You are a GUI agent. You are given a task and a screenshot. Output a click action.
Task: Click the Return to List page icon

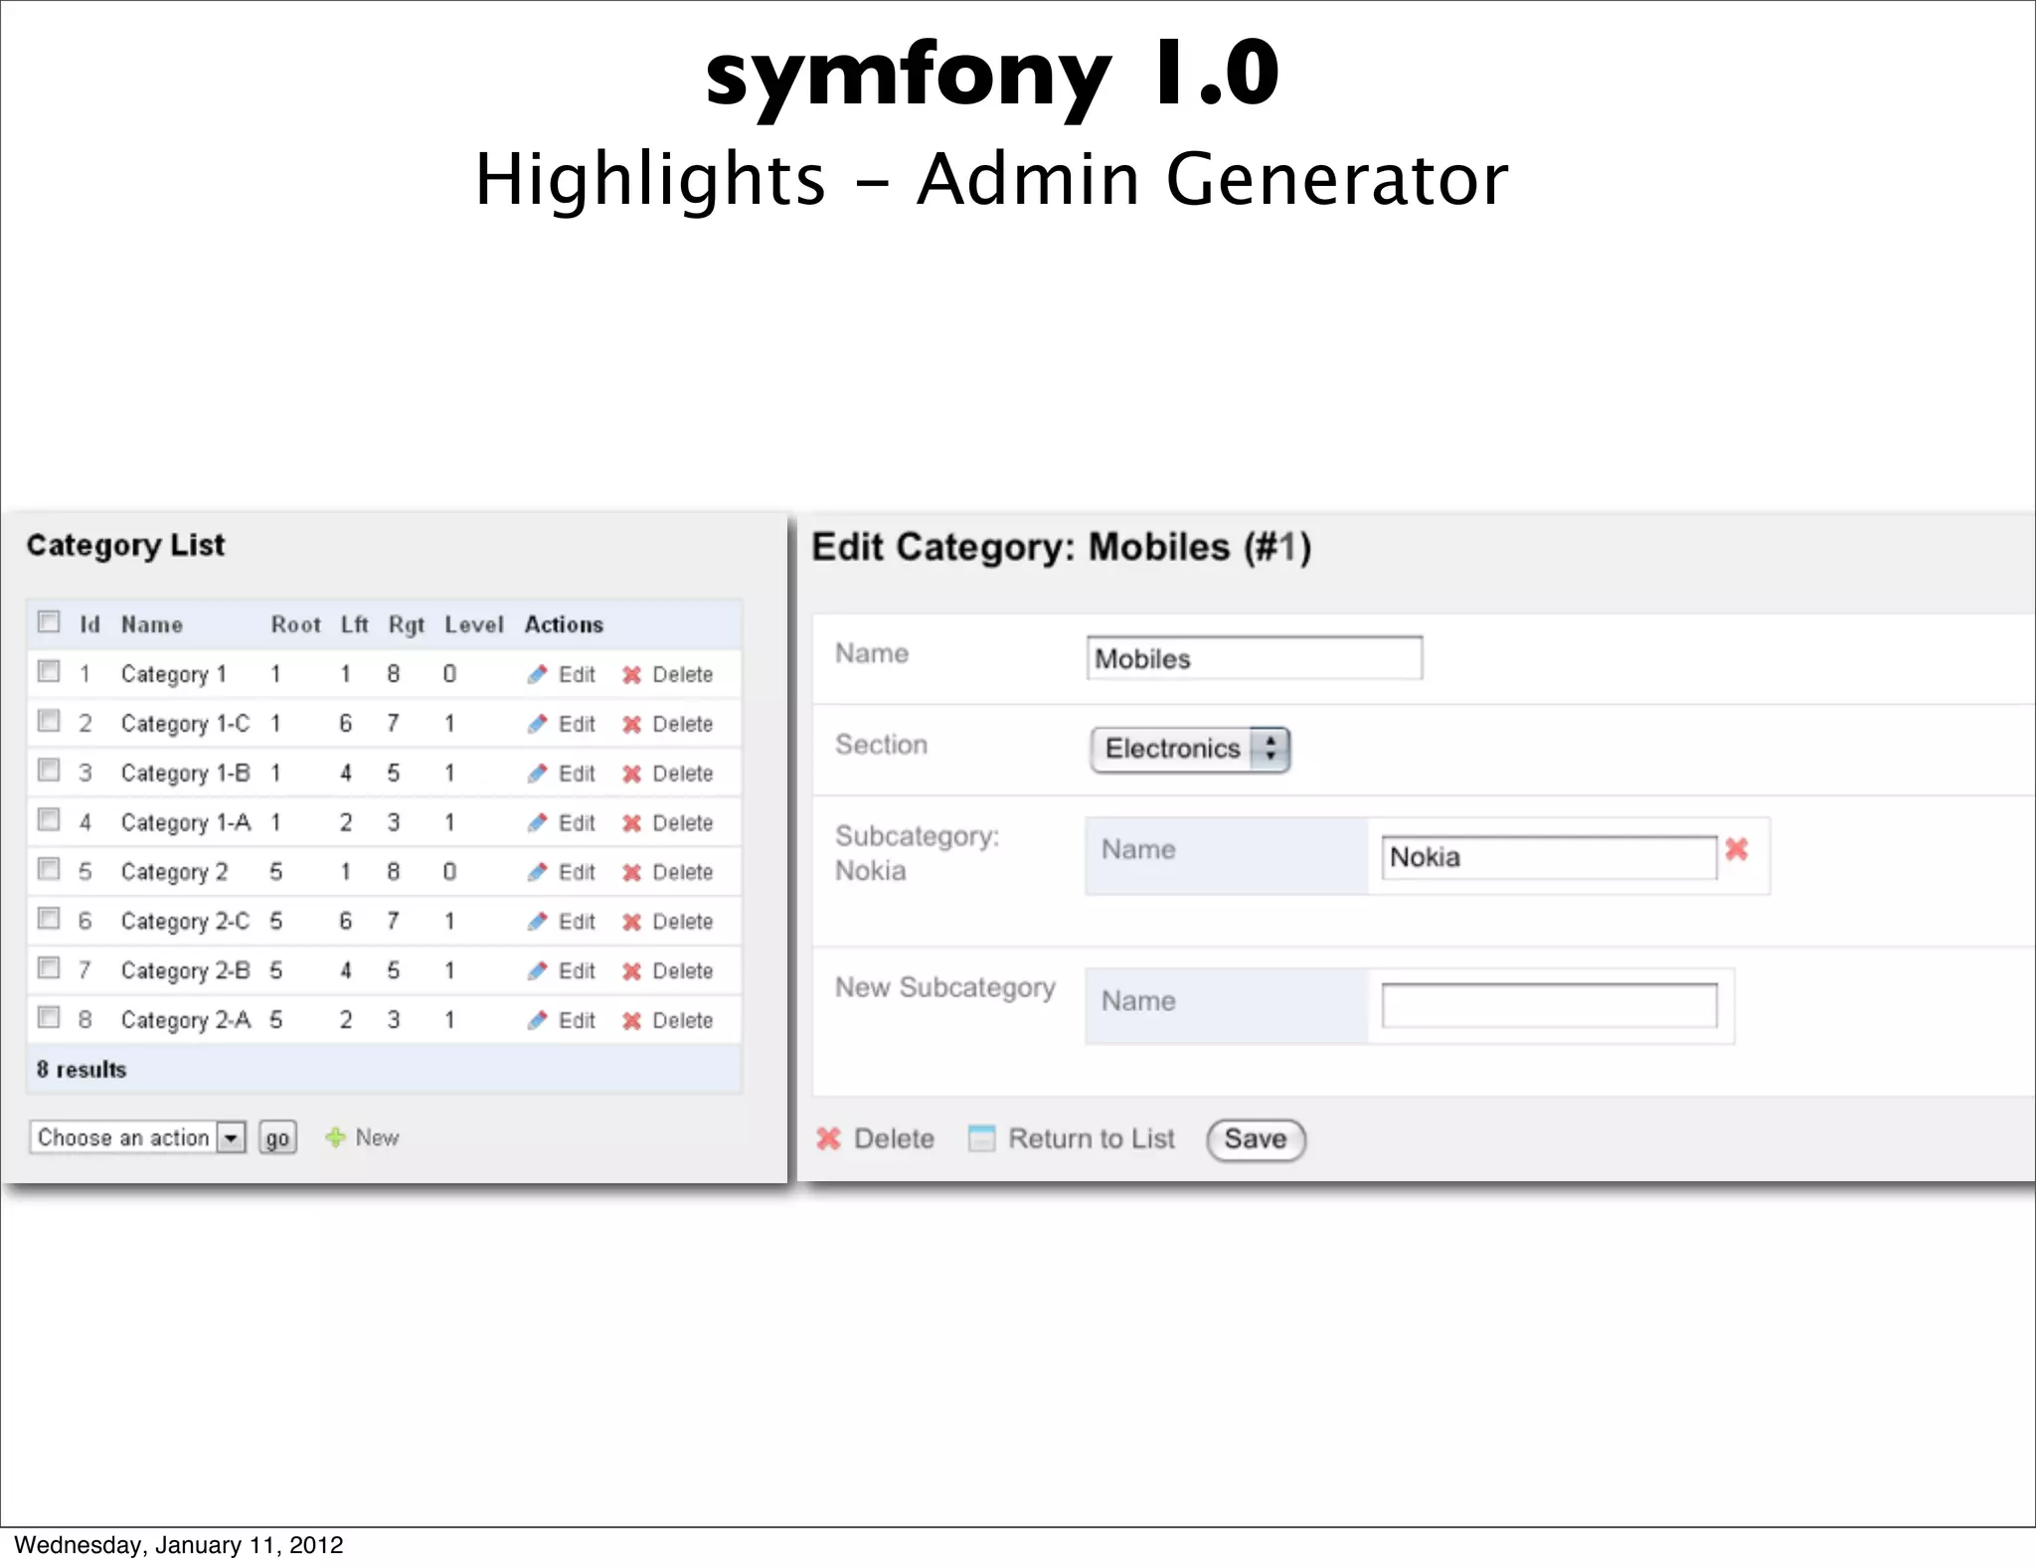click(981, 1138)
